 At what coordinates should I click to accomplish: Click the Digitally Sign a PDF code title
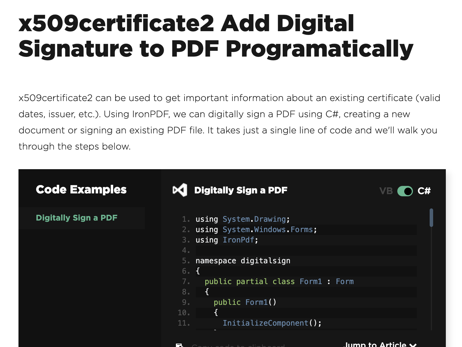pos(241,190)
